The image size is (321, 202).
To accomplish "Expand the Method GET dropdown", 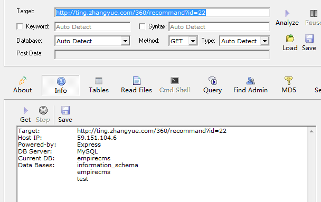I will 193,41.
